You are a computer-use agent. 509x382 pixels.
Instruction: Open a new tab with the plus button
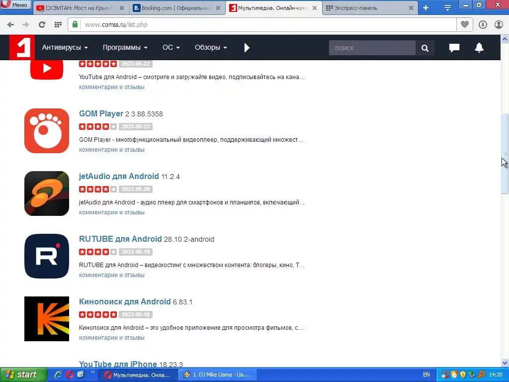coord(426,8)
